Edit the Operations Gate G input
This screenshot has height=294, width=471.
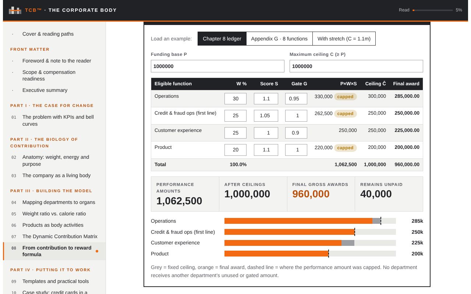(296, 98)
